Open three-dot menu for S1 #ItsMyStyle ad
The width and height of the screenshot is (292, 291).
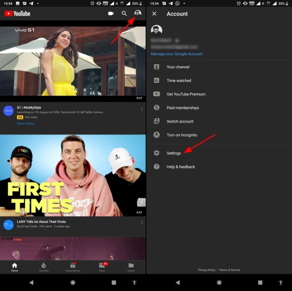[x=142, y=110]
